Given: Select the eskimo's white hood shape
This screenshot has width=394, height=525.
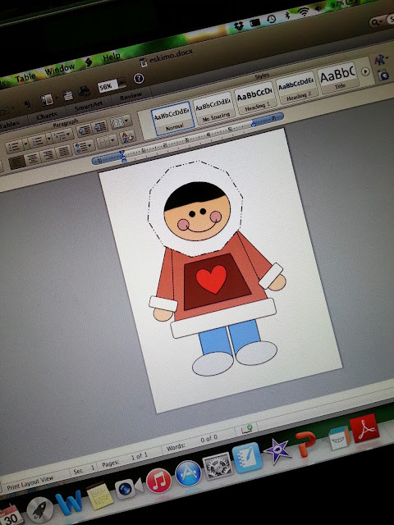Looking at the screenshot, I should pyautogui.click(x=195, y=208).
